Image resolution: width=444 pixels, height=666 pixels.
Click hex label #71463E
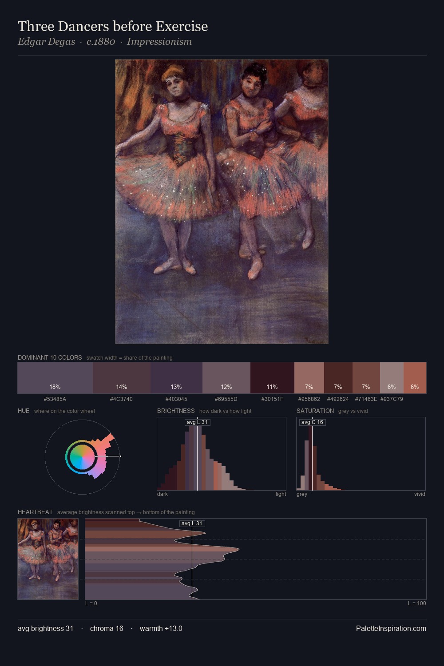366,399
